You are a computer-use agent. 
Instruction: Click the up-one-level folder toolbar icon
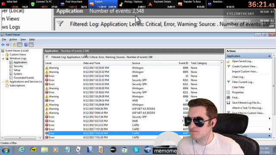[14, 45]
